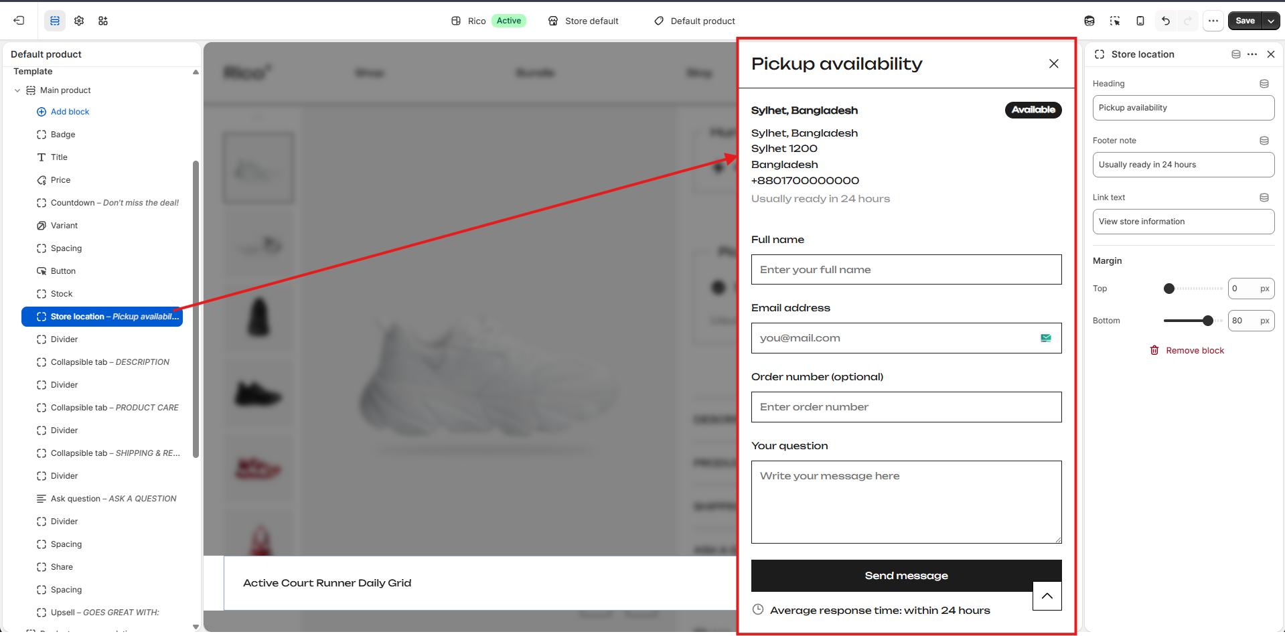
Task: Click the Full name input field
Action: (906, 269)
